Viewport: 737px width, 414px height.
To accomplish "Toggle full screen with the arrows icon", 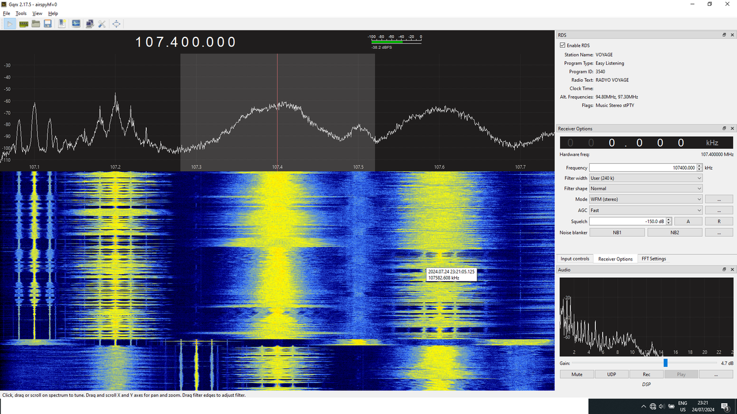I will [116, 24].
